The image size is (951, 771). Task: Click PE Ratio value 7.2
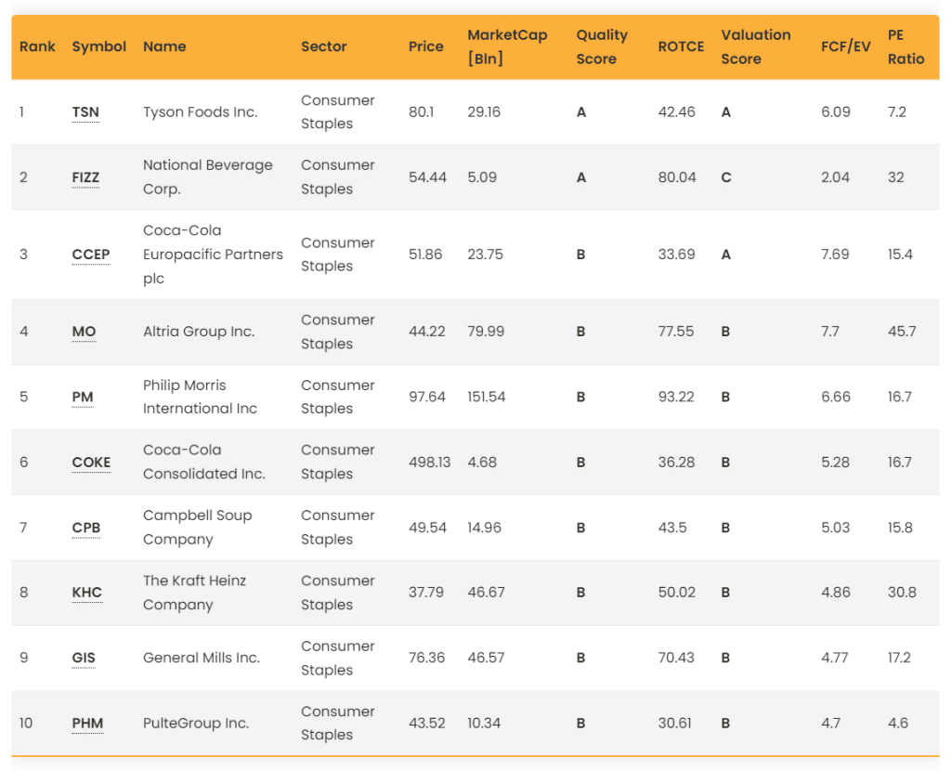coord(896,112)
